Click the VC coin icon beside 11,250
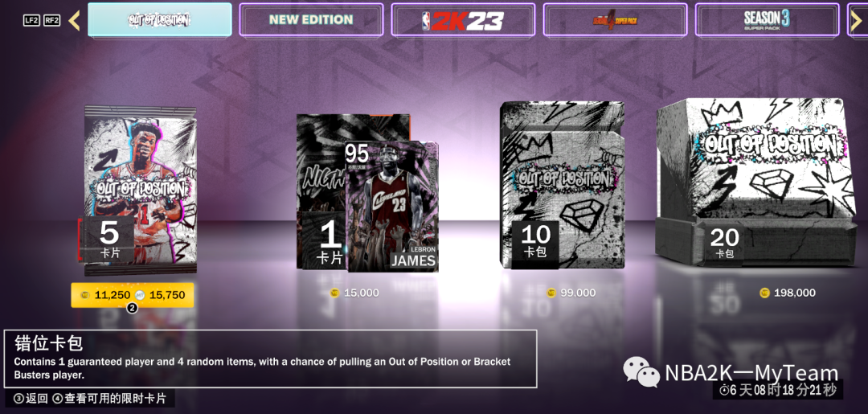 click(85, 295)
